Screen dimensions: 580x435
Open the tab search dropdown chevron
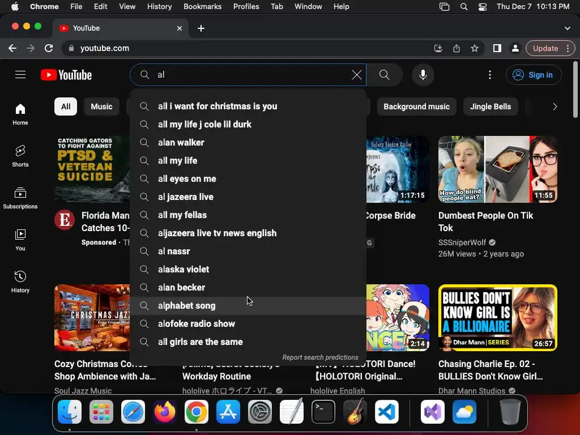tap(568, 28)
